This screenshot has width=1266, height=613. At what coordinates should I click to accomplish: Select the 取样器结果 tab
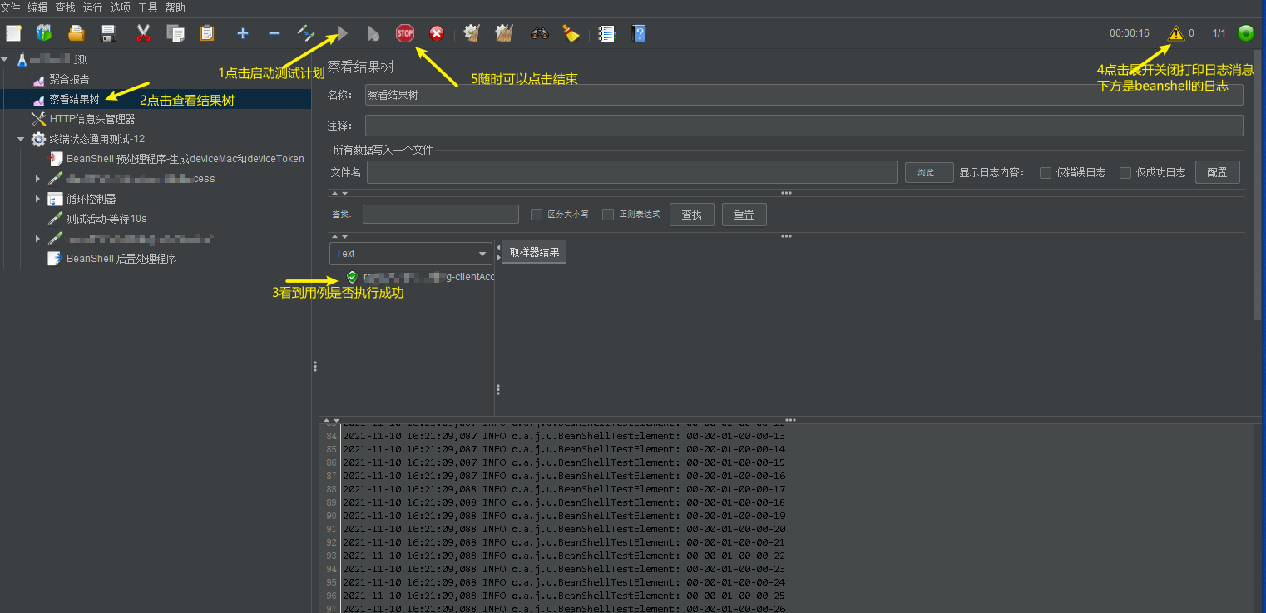[534, 253]
